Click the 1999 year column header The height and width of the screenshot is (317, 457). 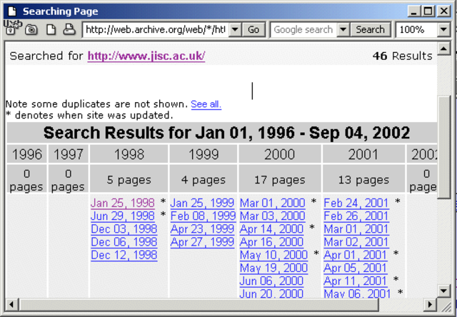coord(204,154)
